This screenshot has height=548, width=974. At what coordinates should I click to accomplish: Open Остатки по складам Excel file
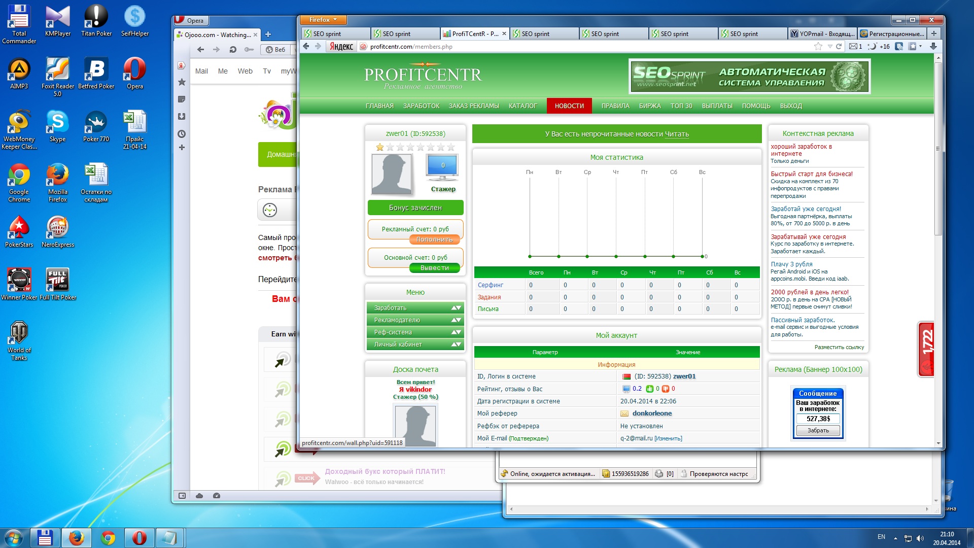click(96, 182)
